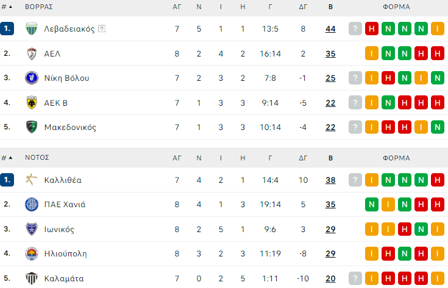Screen dimensions: 448x288
Task: Click the Ιωνικός team crest icon
Action: click(x=32, y=229)
